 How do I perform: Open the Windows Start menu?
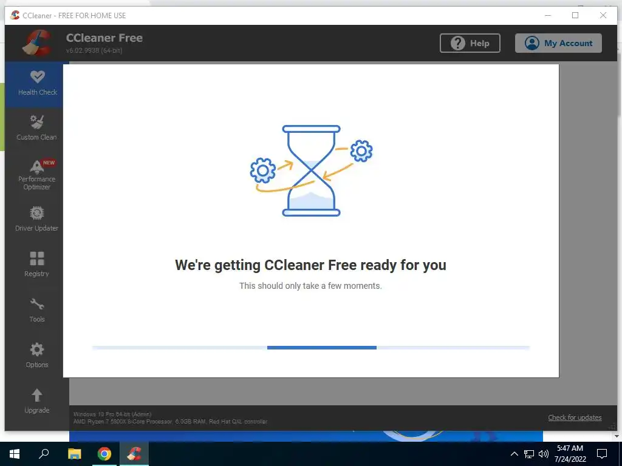point(15,454)
